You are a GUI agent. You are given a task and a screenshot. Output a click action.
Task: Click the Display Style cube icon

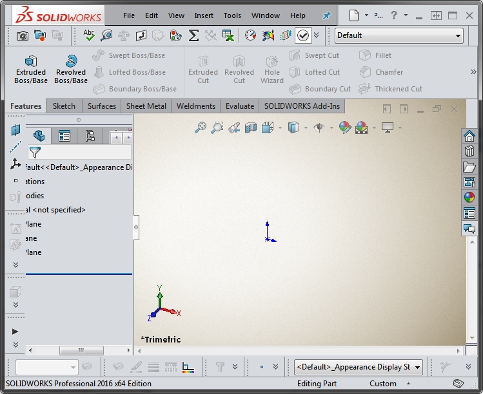293,127
